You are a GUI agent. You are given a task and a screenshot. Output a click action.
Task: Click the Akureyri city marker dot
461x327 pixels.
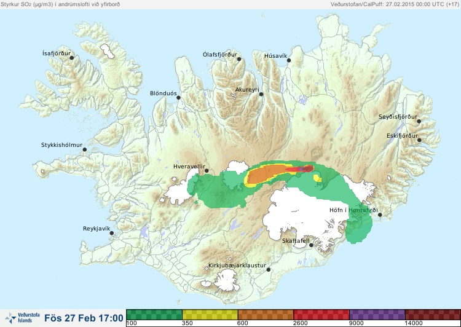point(261,94)
